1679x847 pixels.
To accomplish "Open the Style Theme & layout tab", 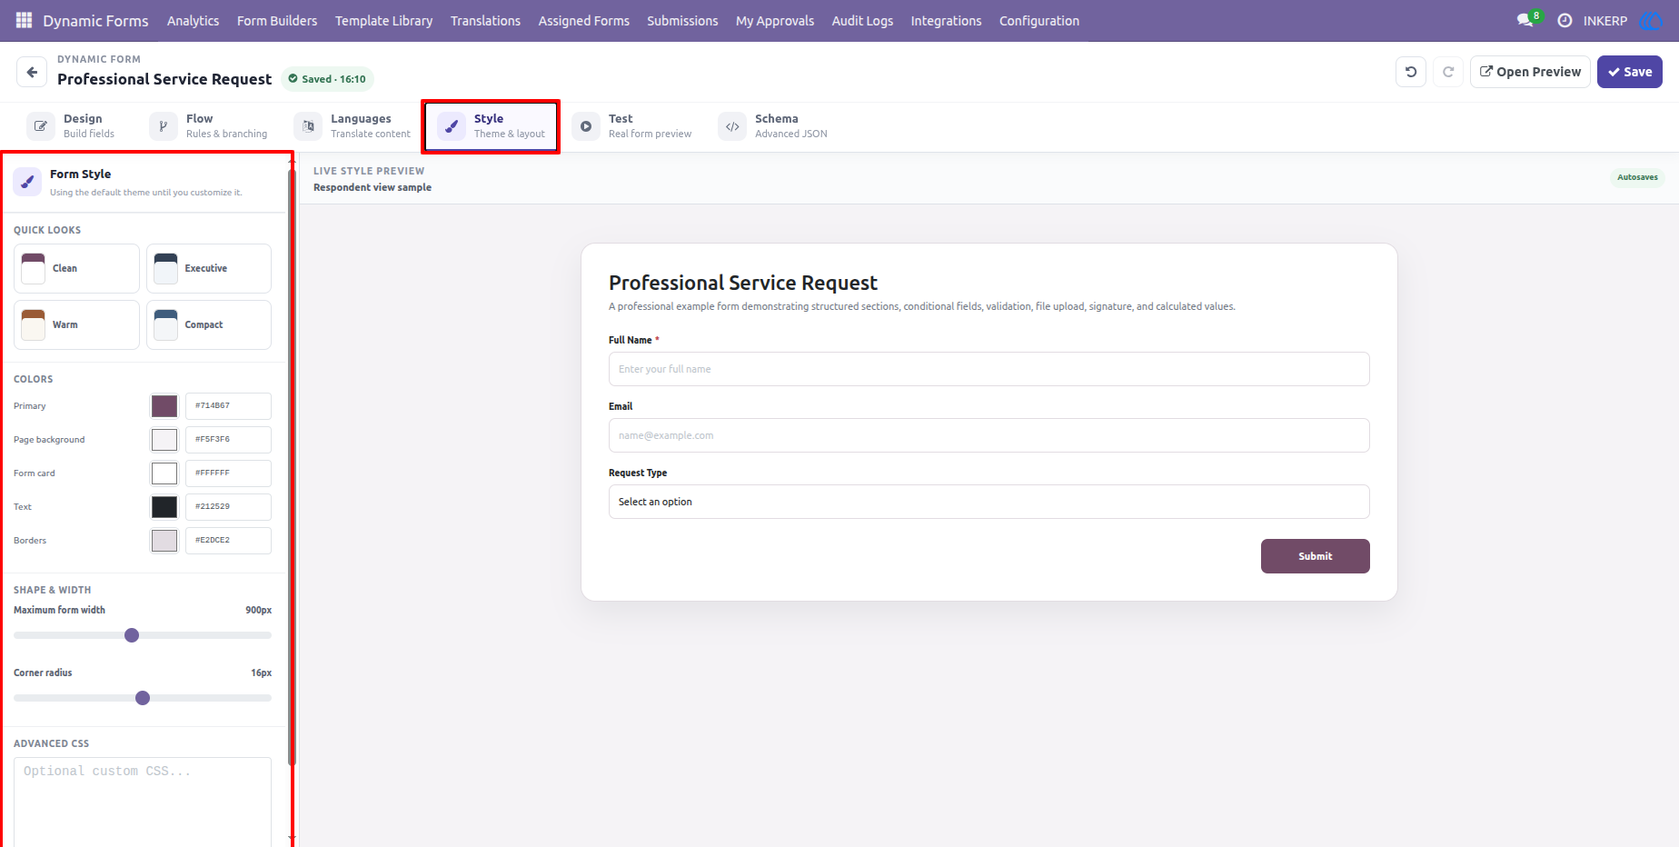I will [491, 126].
